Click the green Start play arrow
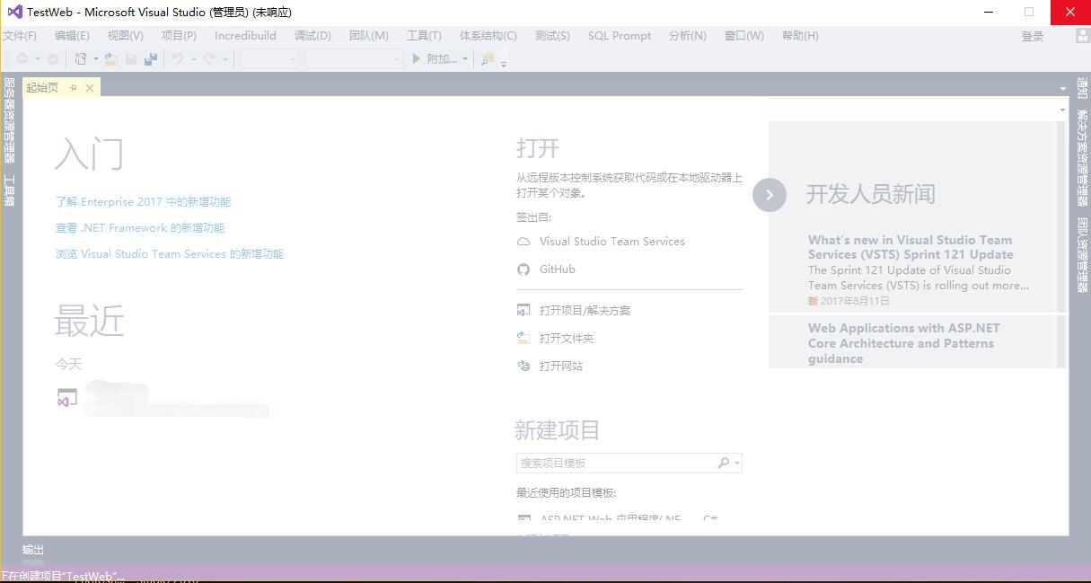1091x583 pixels. pos(417,59)
